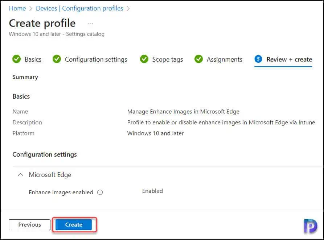Viewport: 324px width, 240px height.
Task: Click the Platform field label
Action: coord(24,133)
